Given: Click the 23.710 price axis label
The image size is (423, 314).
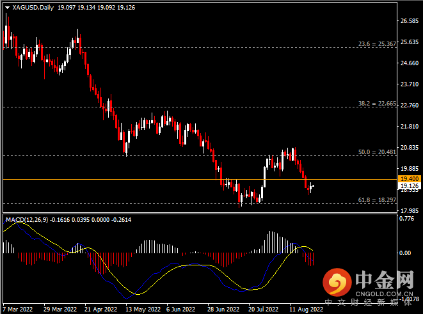Looking at the screenshot, I should [x=410, y=84].
